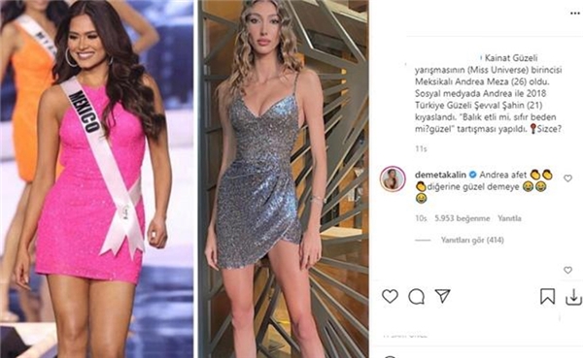
Task: View the 5.953 beğenme likes count
Action: tap(463, 218)
